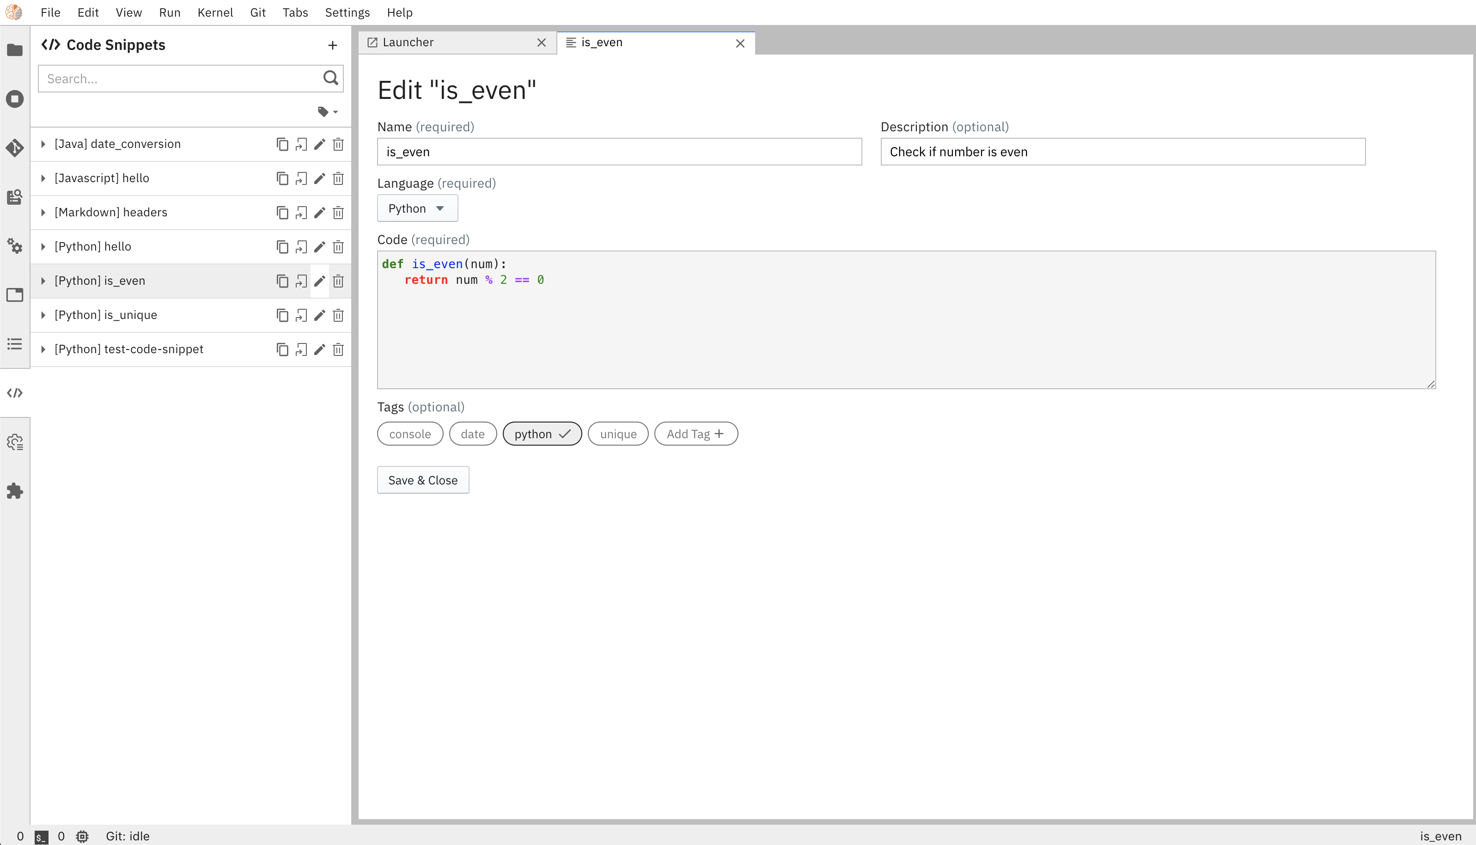Open the Help menu
This screenshot has width=1476, height=845.
(400, 12)
